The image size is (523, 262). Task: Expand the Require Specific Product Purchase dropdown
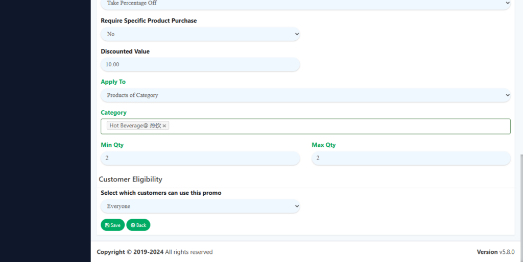tap(200, 34)
